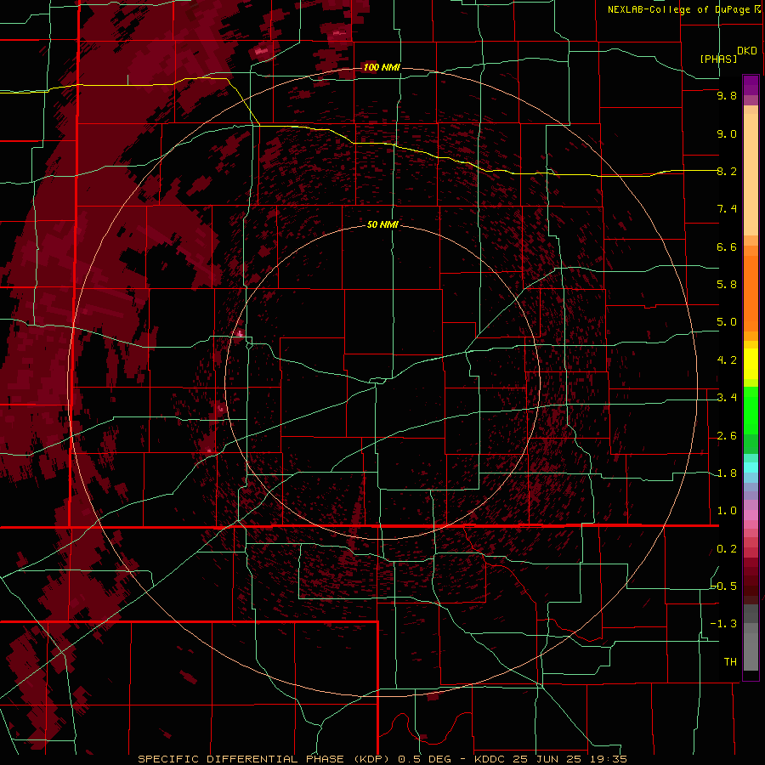Click the 3.4 scale value
Image resolution: width=765 pixels, height=765 pixels.
[x=727, y=398]
